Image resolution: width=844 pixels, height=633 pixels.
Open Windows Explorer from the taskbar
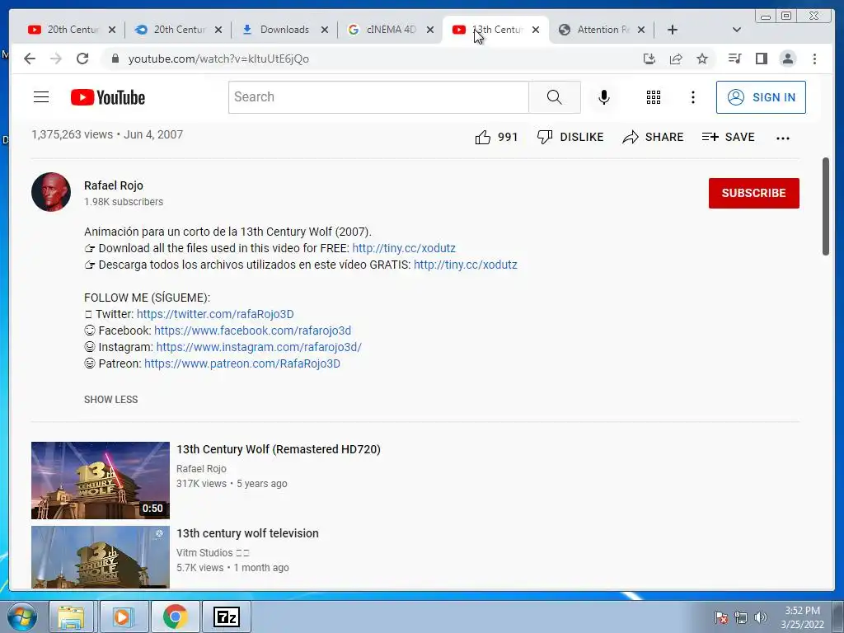coord(72,617)
